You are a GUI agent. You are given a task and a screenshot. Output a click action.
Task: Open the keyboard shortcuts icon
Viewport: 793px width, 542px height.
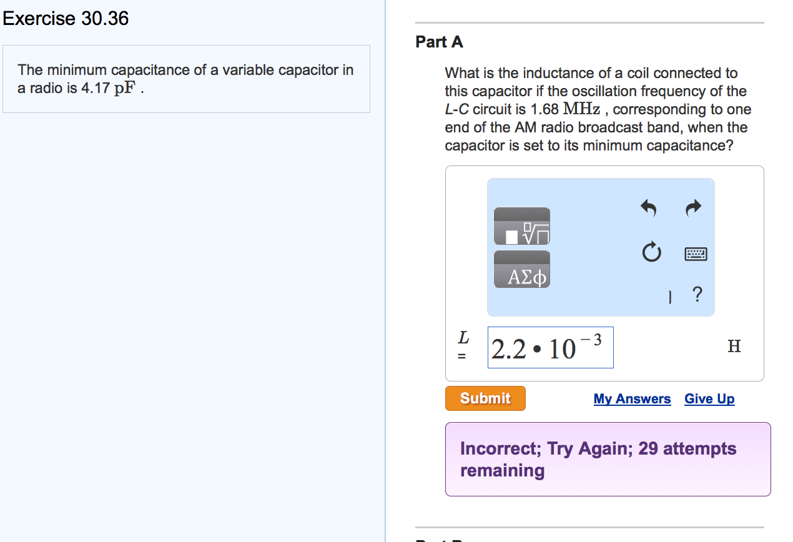point(694,254)
